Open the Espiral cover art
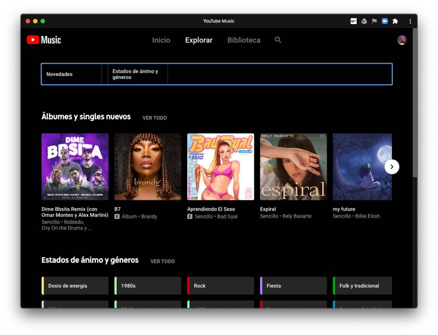This screenshot has height=335, width=438. click(293, 167)
